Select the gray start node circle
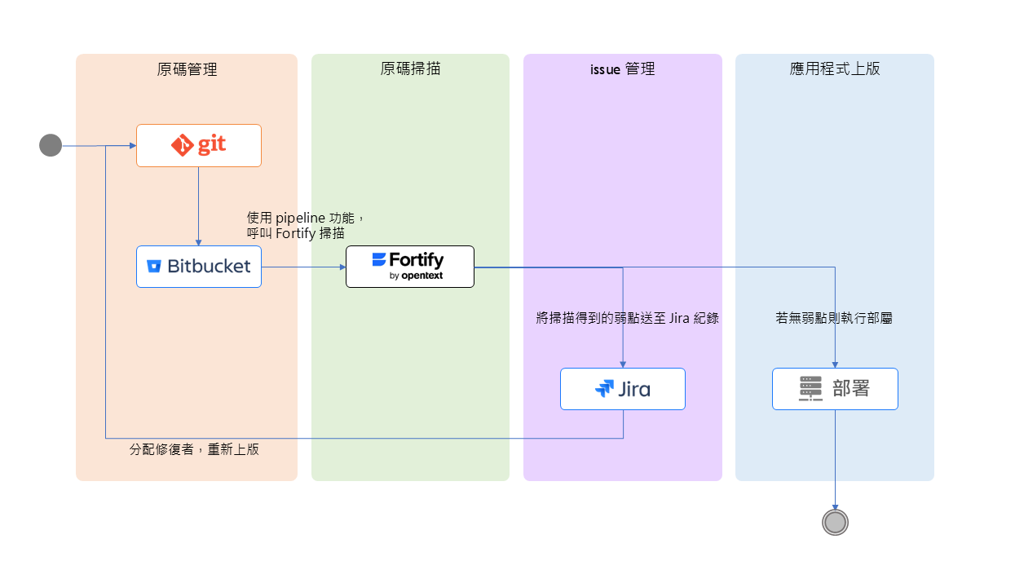This screenshot has width=1015, height=561. pyautogui.click(x=51, y=146)
